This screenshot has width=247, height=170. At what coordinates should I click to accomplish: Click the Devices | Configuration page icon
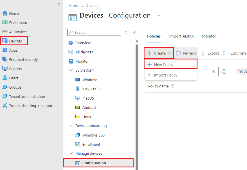(x=73, y=17)
